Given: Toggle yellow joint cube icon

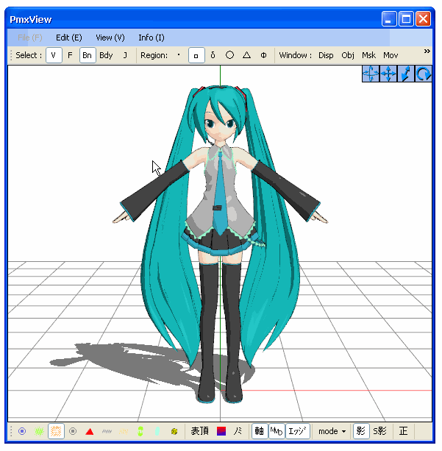Looking at the screenshot, I should click(174, 431).
